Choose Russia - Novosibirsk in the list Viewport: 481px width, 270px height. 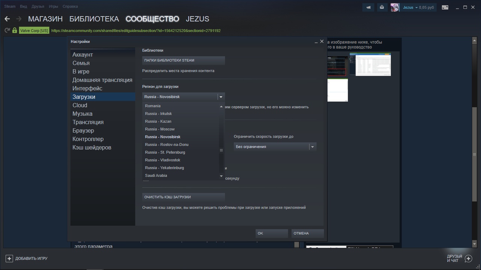click(x=180, y=137)
